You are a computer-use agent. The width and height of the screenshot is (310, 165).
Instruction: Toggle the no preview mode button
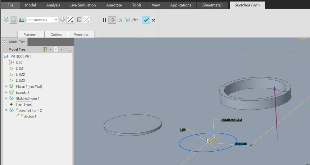112,20
